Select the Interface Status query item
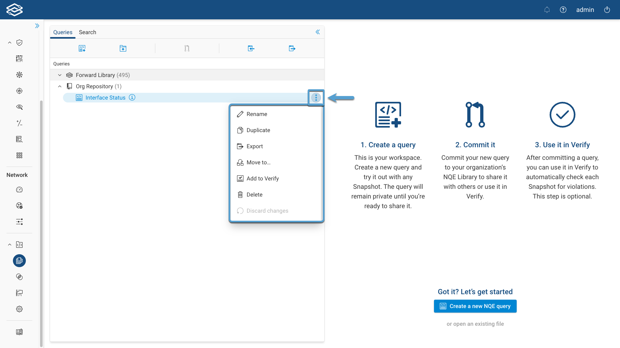This screenshot has height=348, width=620. [x=105, y=98]
